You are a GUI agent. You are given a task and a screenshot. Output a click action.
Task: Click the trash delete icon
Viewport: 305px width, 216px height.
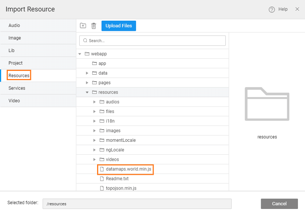94,26
